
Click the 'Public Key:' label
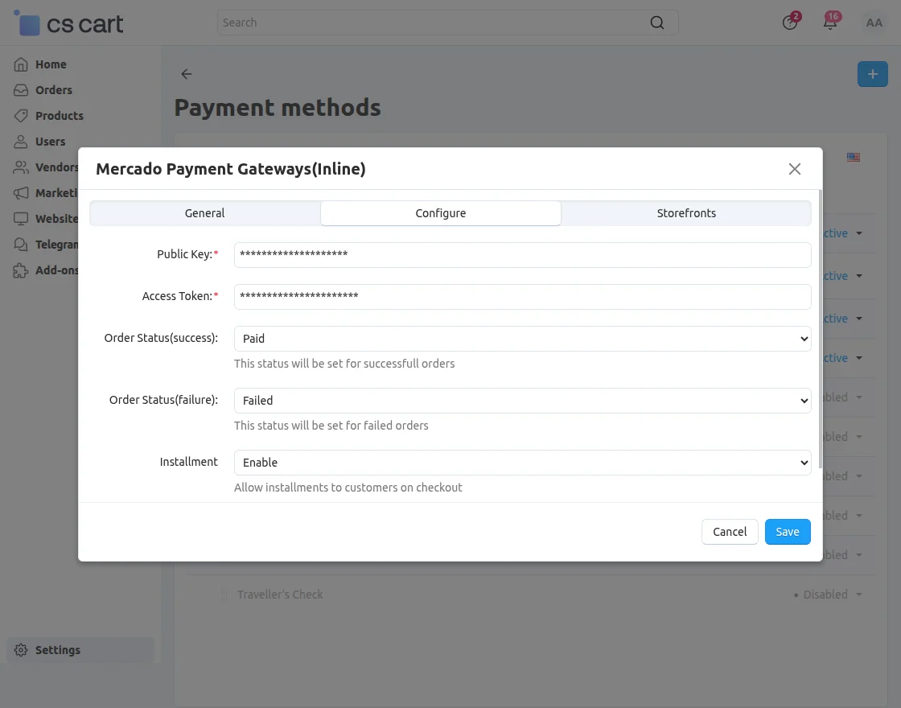pos(187,254)
